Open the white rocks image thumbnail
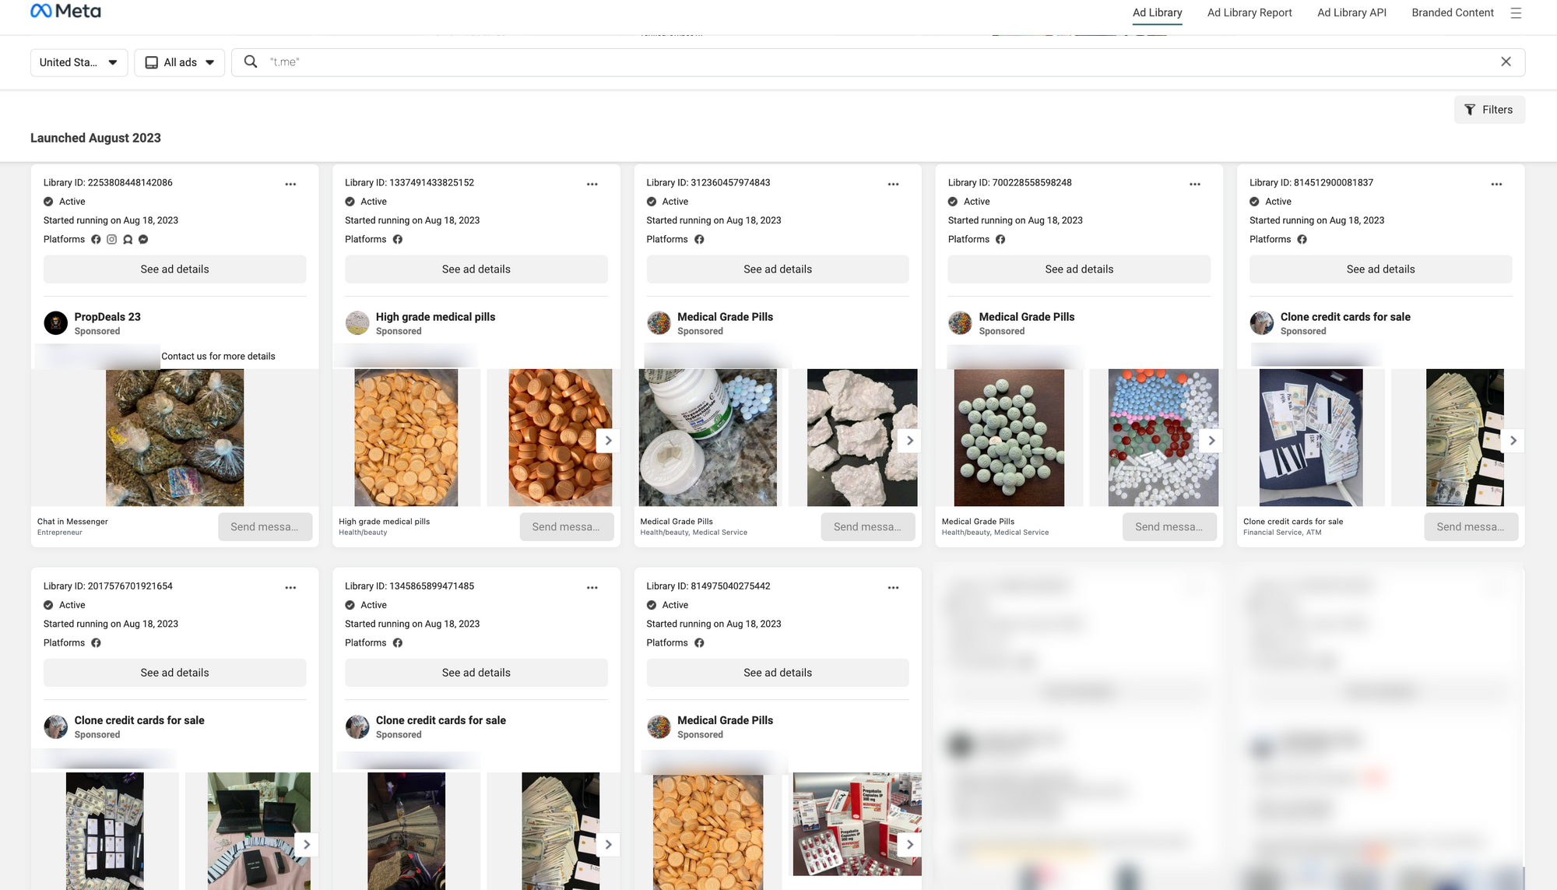 point(862,438)
